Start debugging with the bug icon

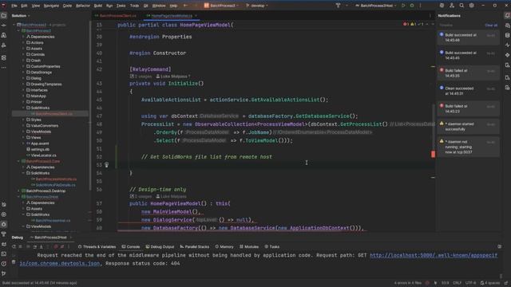(x=412, y=6)
